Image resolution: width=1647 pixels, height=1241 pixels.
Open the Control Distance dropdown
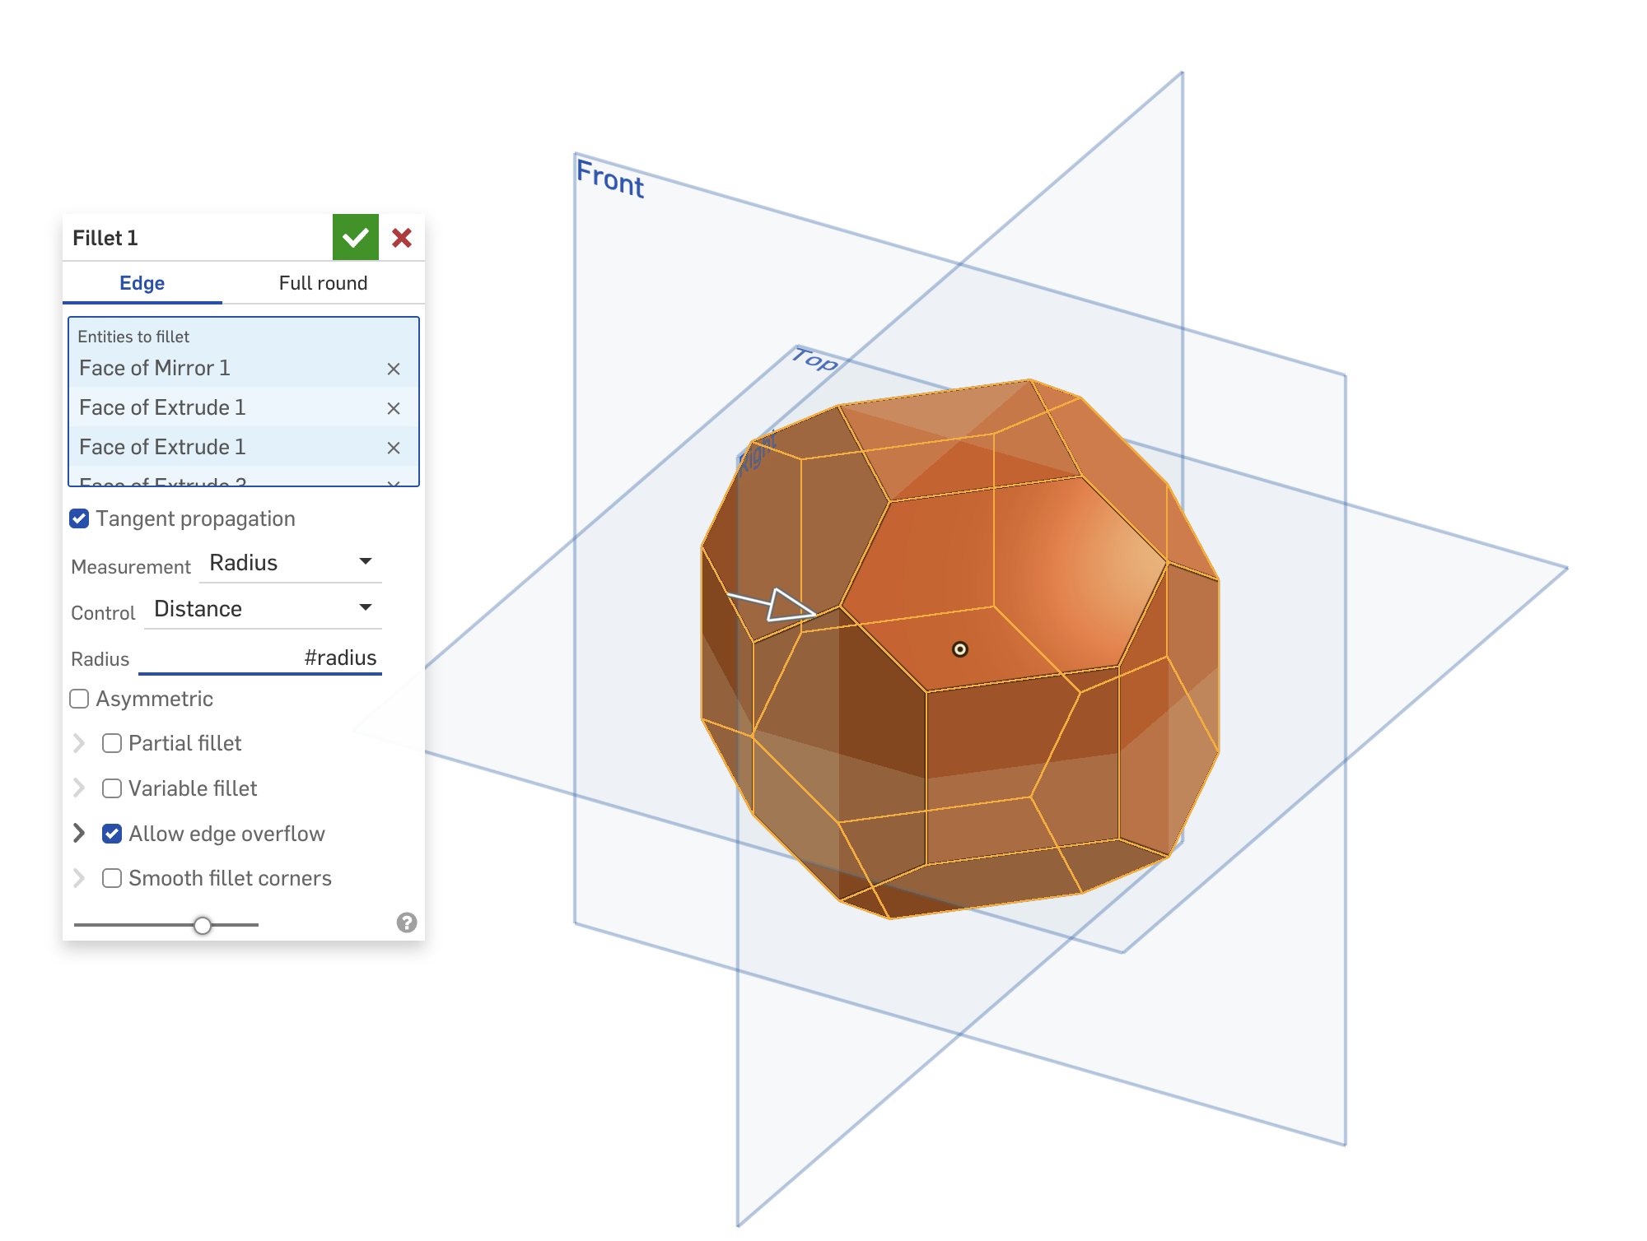pos(263,609)
